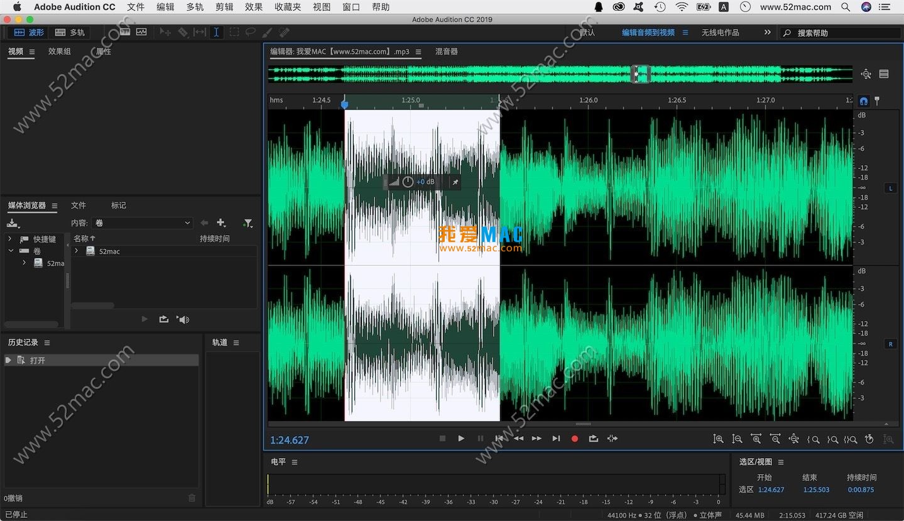Image resolution: width=904 pixels, height=521 pixels.
Task: Open the 内容 volume dropdown
Action: [x=143, y=223]
